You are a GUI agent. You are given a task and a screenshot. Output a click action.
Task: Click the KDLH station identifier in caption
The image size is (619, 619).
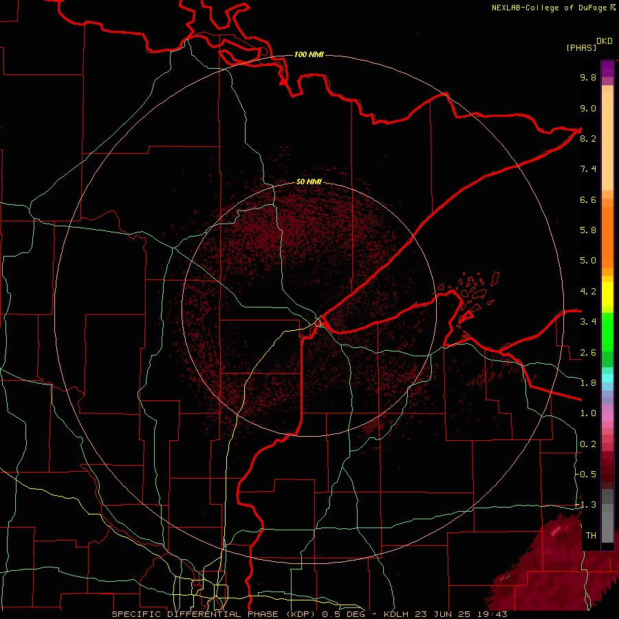[398, 614]
